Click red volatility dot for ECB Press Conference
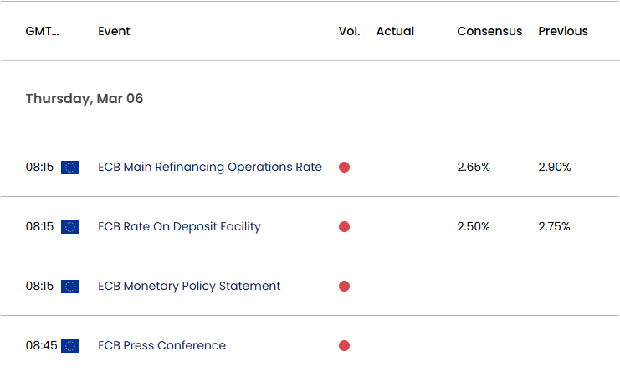Viewport: 620px width, 372px height. tap(344, 345)
